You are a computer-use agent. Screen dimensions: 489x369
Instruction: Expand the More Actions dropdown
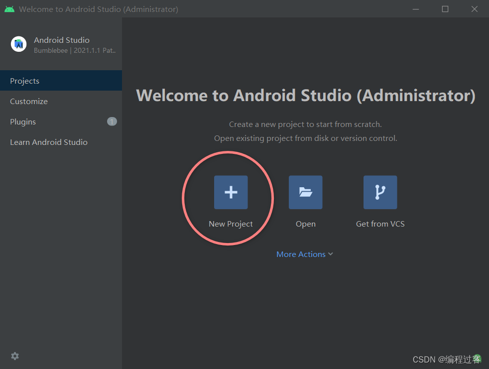click(x=305, y=254)
